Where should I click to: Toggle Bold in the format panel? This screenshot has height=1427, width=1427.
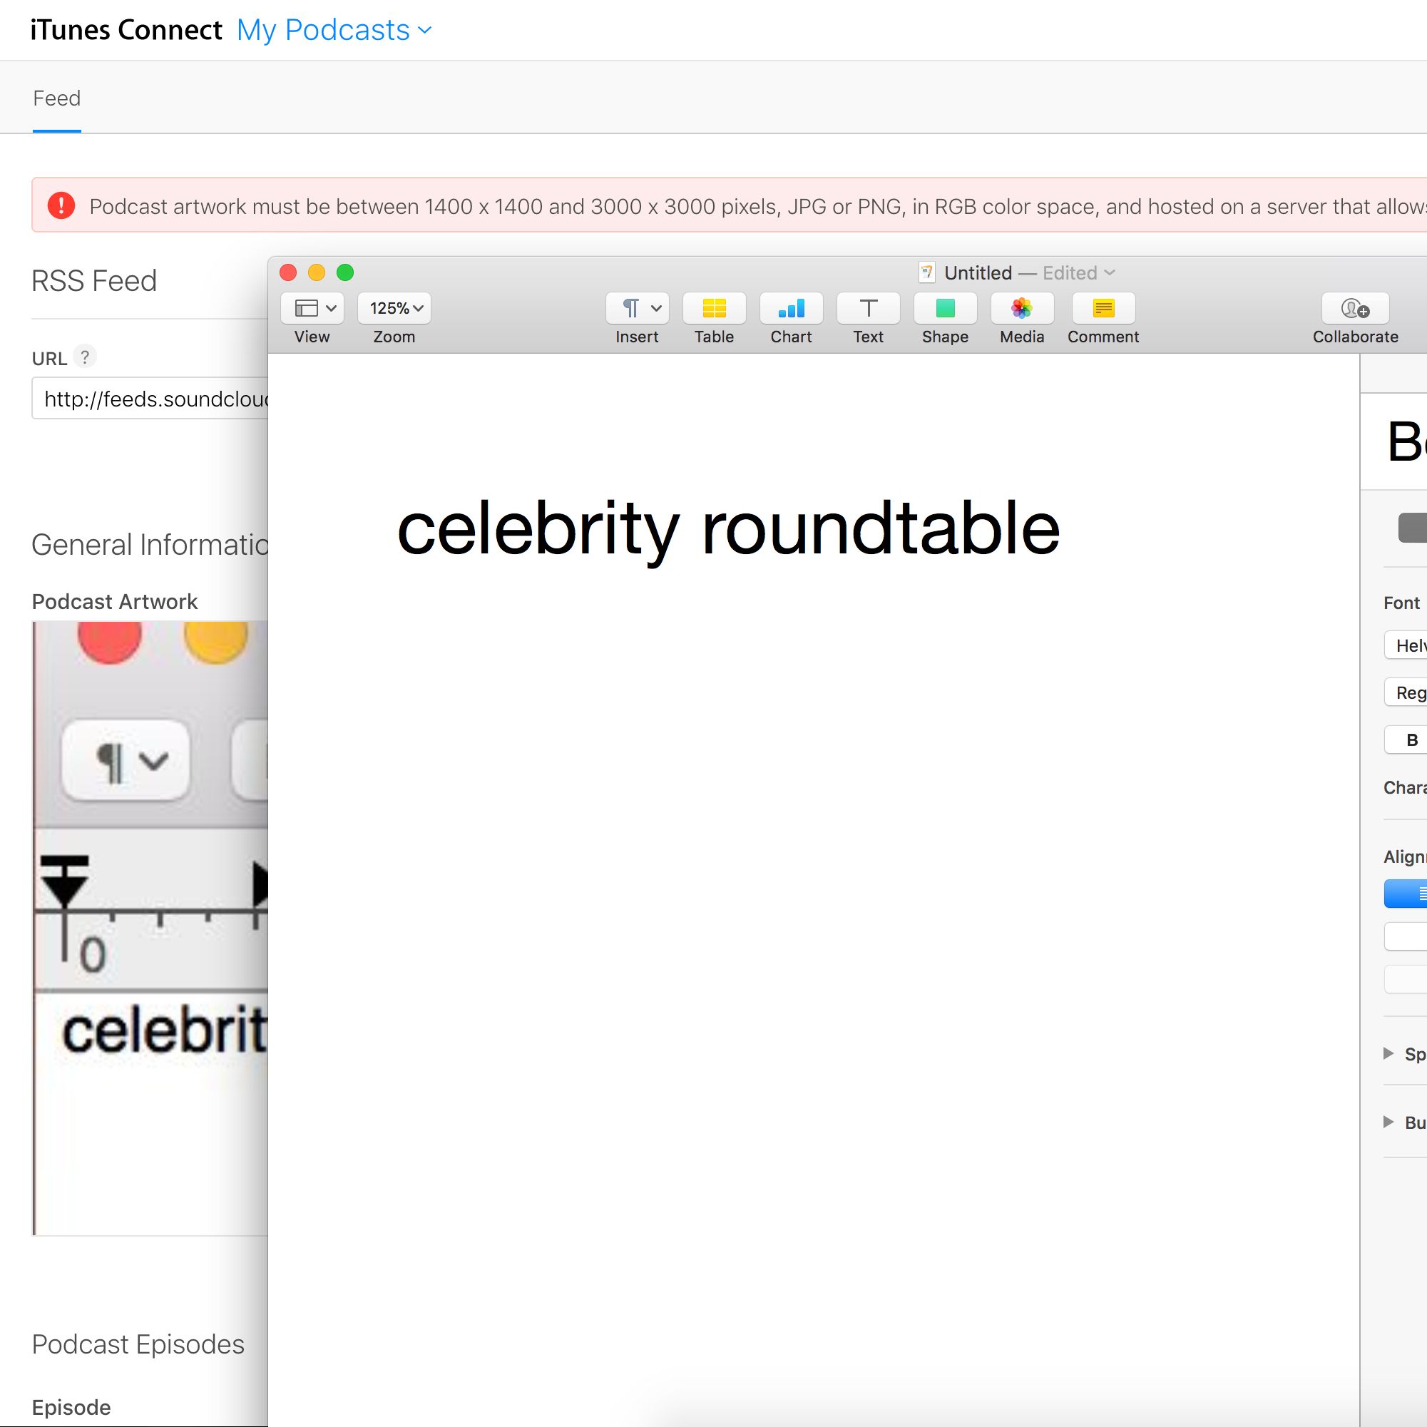click(x=1406, y=740)
